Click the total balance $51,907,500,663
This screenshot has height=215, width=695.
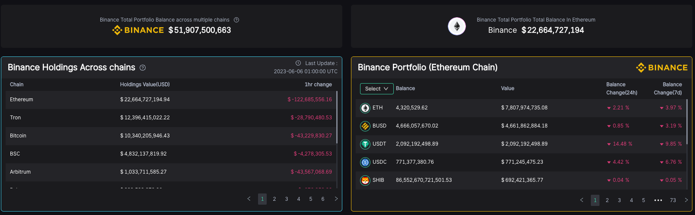(x=200, y=30)
